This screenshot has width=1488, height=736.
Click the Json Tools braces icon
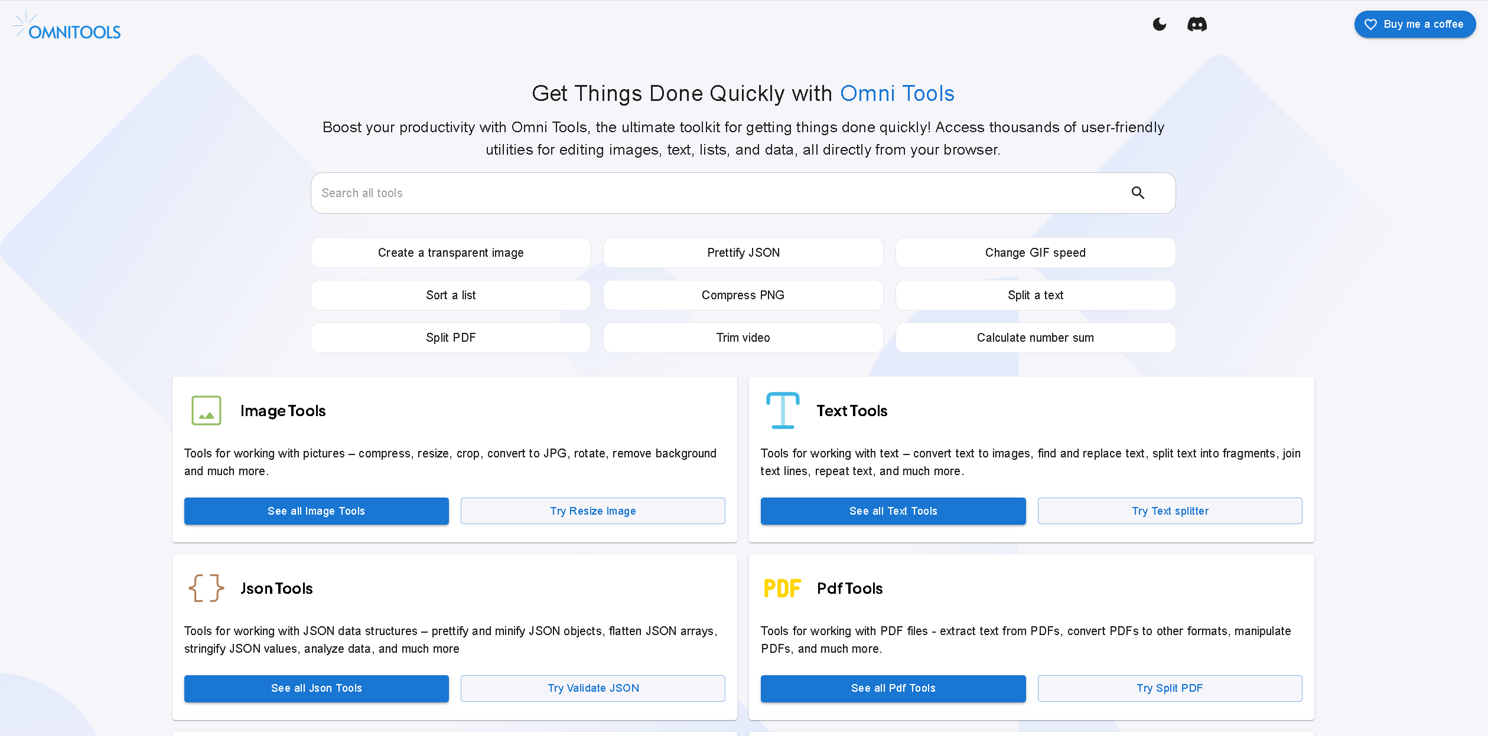(206, 588)
